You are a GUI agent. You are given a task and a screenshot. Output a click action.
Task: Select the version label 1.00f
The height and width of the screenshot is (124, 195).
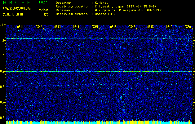[43, 2]
